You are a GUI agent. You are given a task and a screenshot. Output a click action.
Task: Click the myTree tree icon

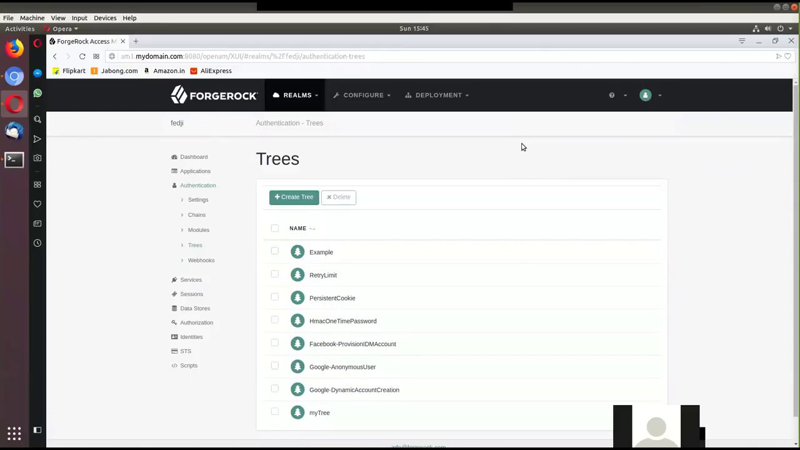click(297, 412)
